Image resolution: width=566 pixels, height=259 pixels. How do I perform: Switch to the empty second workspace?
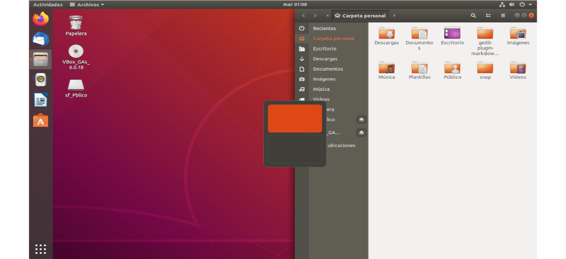click(x=295, y=149)
